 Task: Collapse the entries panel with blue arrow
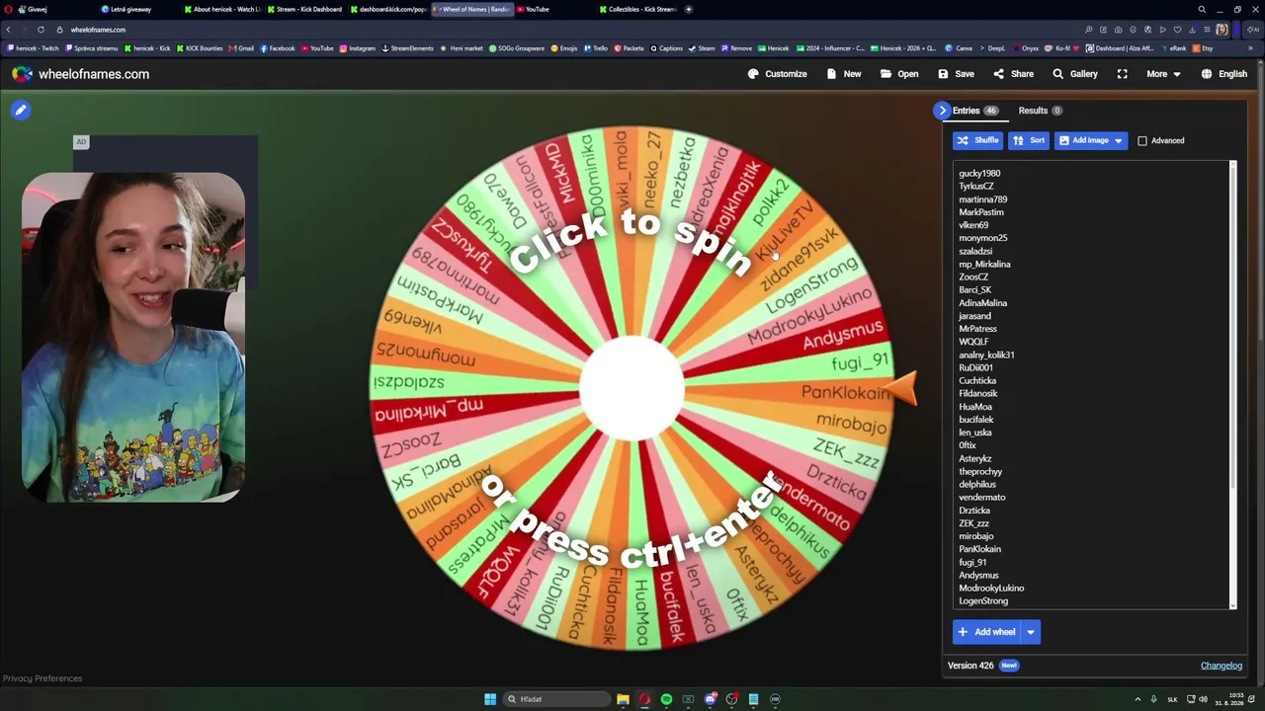click(x=942, y=111)
